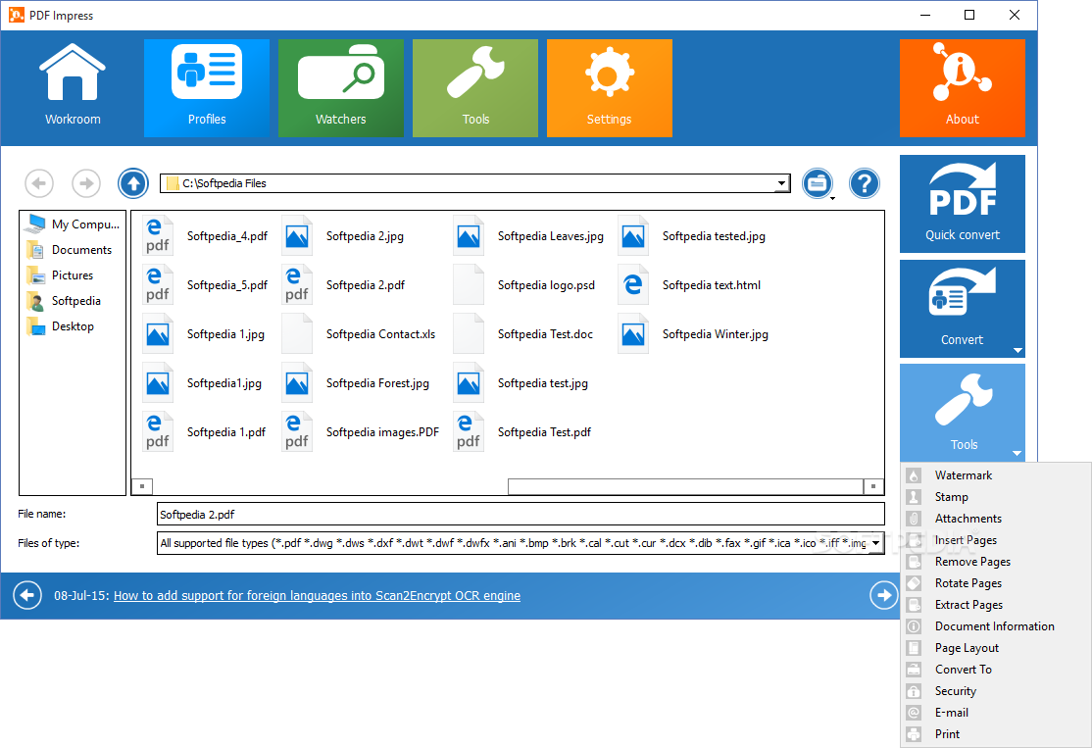This screenshot has width=1092, height=748.
Task: Select file Softpedia tested.jpg
Action: tap(691, 236)
